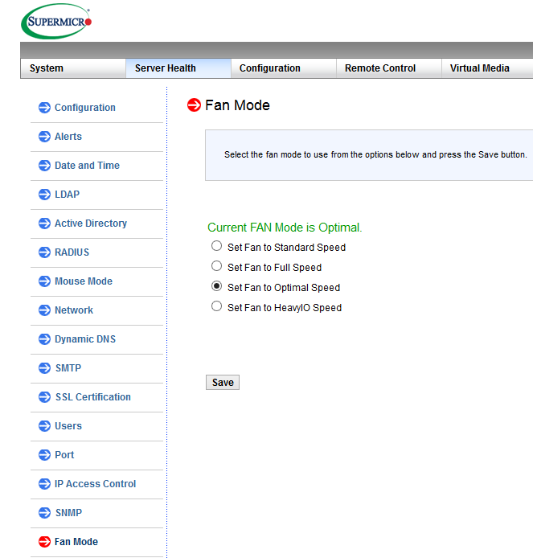Click the Supermicro logo
This screenshot has width=533, height=558.
(56, 22)
